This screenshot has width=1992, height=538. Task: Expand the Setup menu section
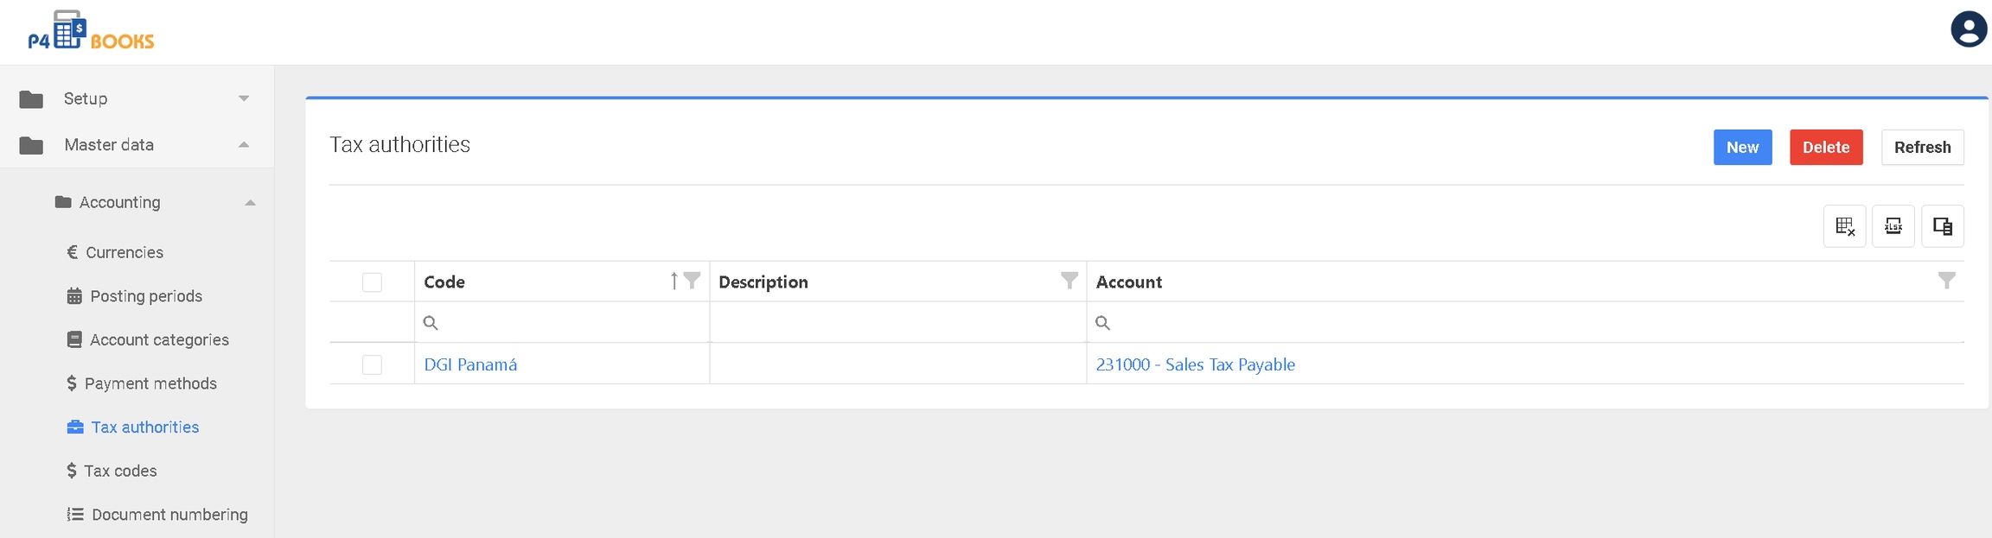137,98
